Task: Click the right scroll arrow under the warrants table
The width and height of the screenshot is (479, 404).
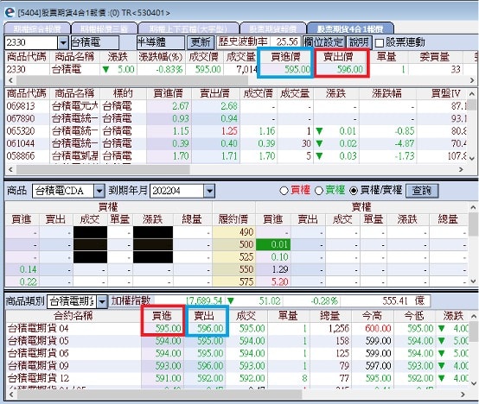Action: (462, 169)
